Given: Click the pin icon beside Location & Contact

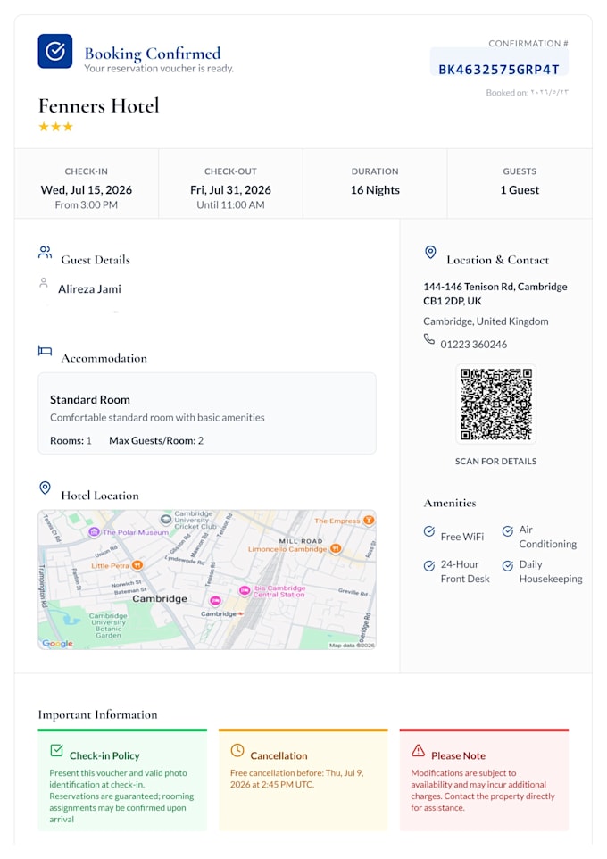Looking at the screenshot, I should [430, 252].
